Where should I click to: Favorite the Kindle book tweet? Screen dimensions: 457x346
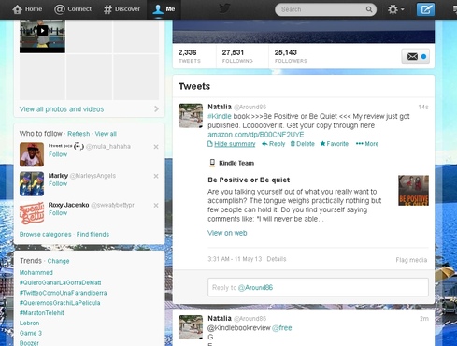point(335,144)
